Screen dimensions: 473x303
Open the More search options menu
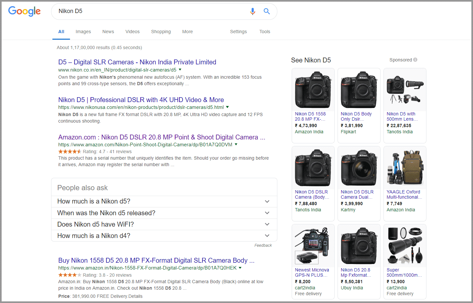[188, 32]
